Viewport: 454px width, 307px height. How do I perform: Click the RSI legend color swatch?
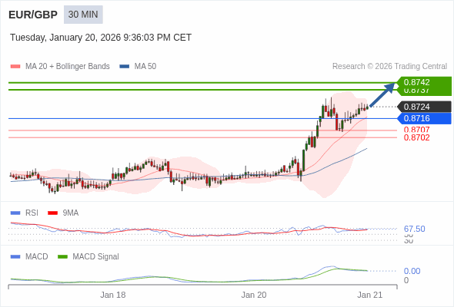click(x=15, y=213)
